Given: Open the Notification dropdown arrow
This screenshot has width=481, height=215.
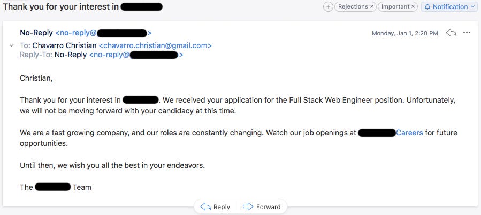Looking at the screenshot, I should pos(472,6).
